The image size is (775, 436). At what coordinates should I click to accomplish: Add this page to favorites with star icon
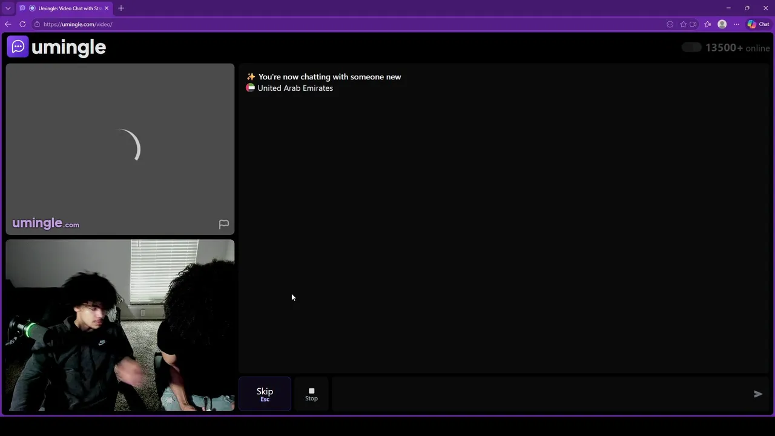(x=684, y=24)
